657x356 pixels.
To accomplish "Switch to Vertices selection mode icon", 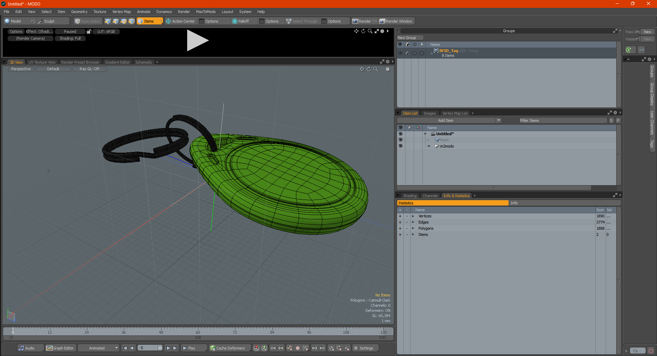I will (x=108, y=21).
